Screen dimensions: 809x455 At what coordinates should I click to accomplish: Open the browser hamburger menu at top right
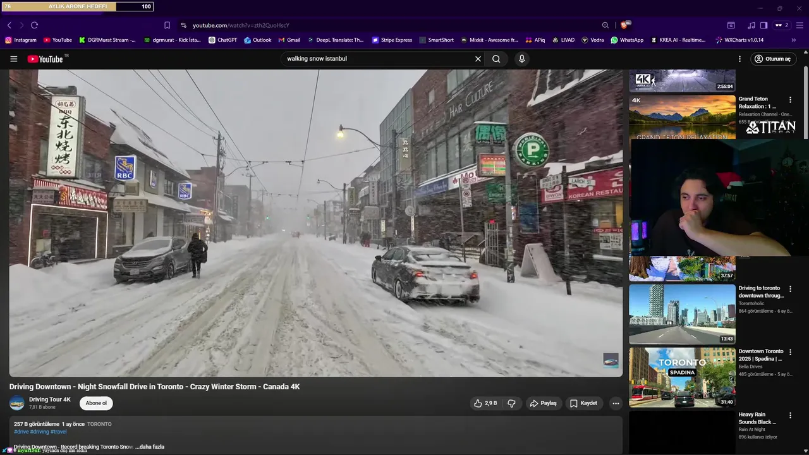pyautogui.click(x=800, y=25)
